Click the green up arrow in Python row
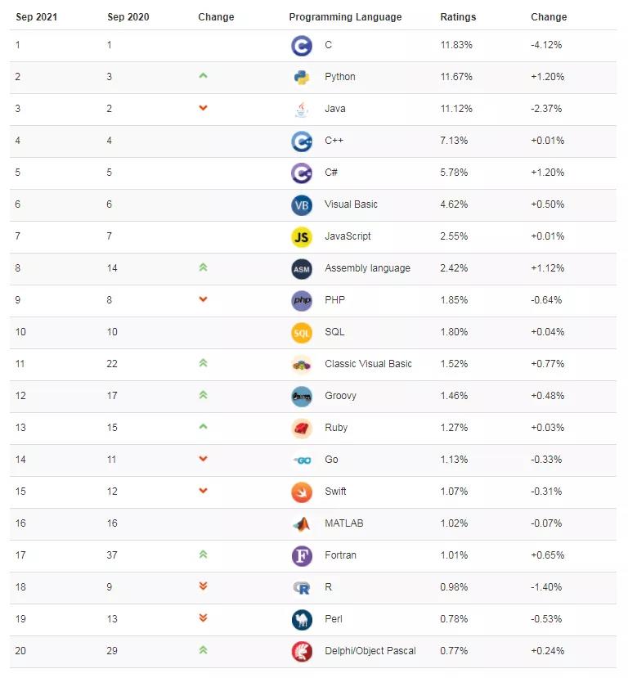628x678 pixels. coord(203,76)
